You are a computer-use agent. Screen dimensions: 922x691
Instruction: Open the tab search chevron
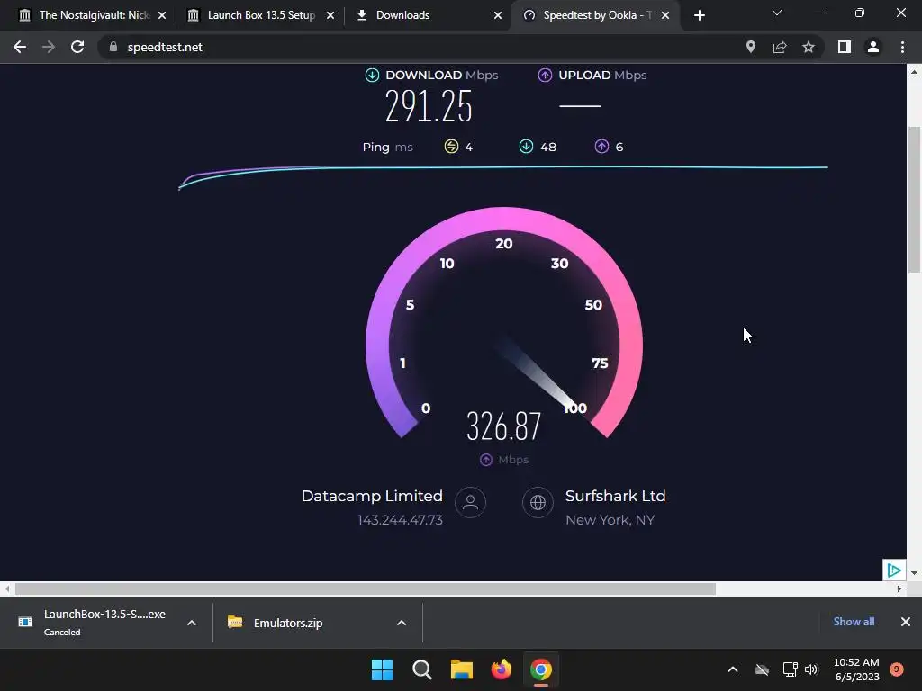pyautogui.click(x=777, y=13)
